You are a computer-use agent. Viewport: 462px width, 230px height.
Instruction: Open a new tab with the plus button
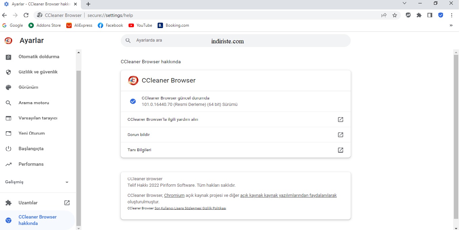coord(88,4)
